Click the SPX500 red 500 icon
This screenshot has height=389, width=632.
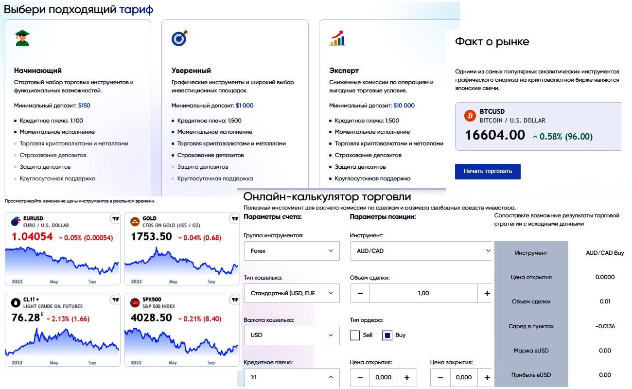[x=135, y=302]
